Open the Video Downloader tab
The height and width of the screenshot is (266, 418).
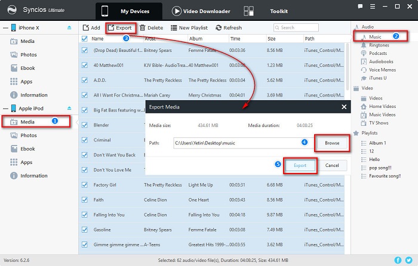201,11
